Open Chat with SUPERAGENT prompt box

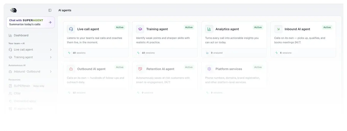(x=30, y=22)
